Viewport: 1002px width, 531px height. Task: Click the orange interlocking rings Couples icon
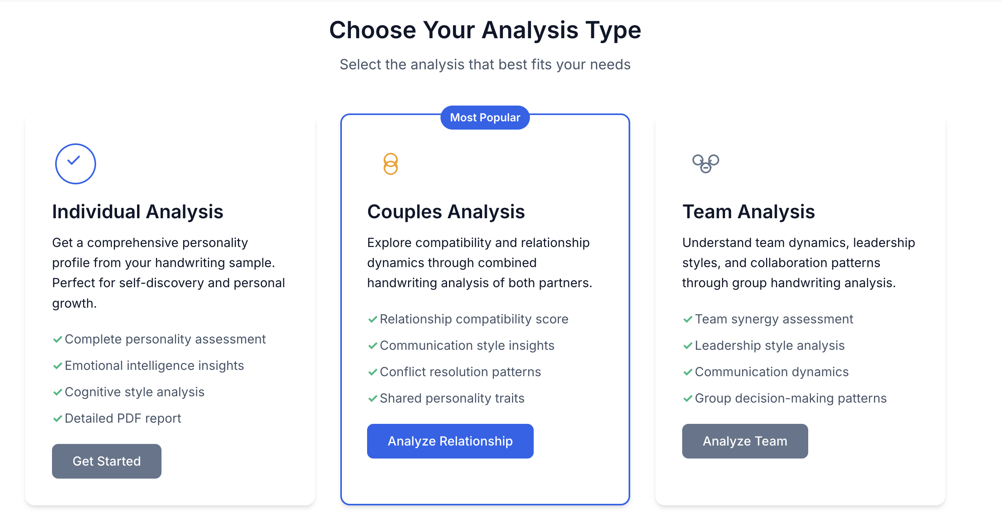point(390,163)
